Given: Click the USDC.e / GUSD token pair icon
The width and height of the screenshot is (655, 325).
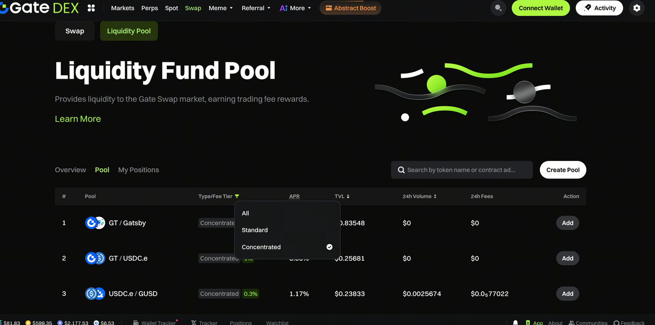Looking at the screenshot, I should pyautogui.click(x=95, y=294).
